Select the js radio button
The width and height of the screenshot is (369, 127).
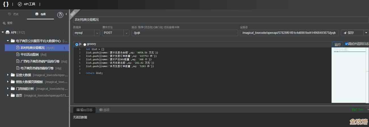pyautogui.click(x=77, y=44)
